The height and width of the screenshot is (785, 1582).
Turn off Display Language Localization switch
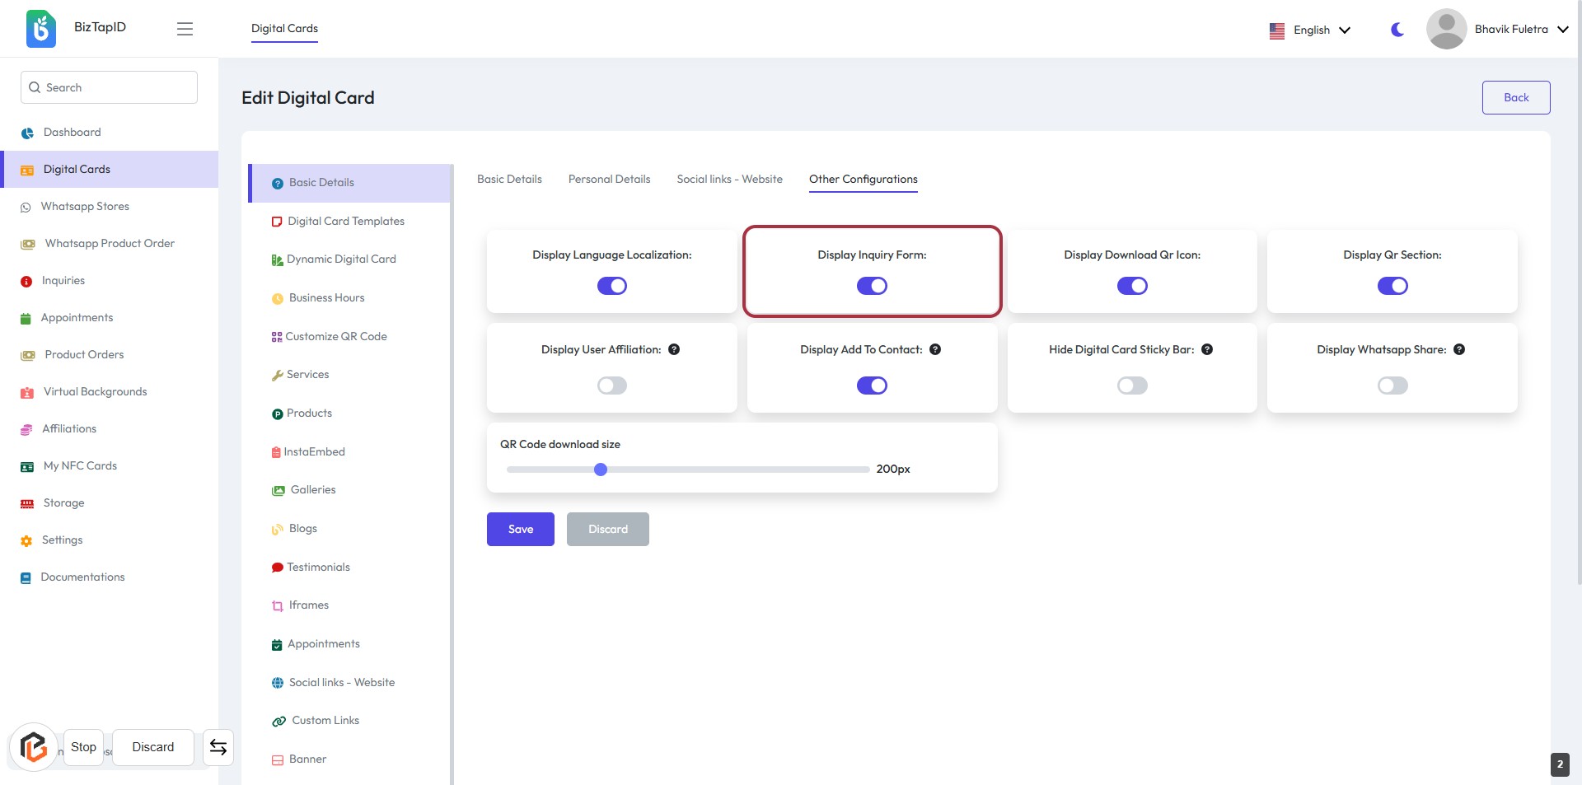click(611, 286)
